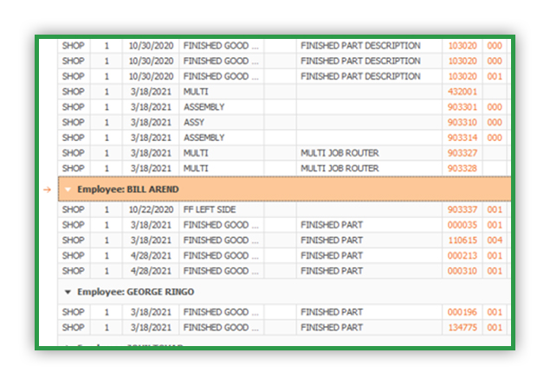Image resolution: width=550 pixels, height=385 pixels.
Task: Select the FF LEFT SIDE cell
Action: [x=222, y=210]
